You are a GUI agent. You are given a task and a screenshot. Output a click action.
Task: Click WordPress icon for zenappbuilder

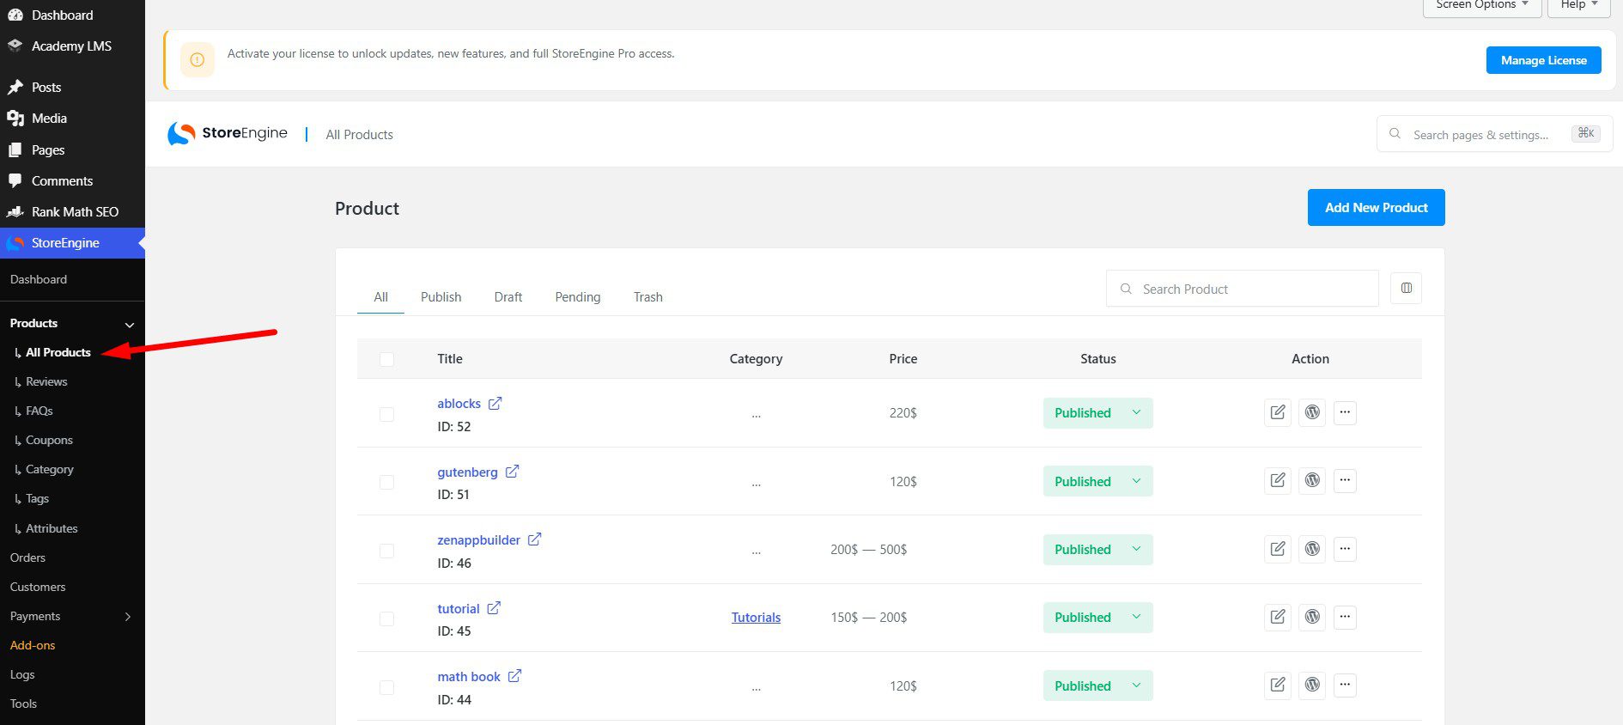1312,549
